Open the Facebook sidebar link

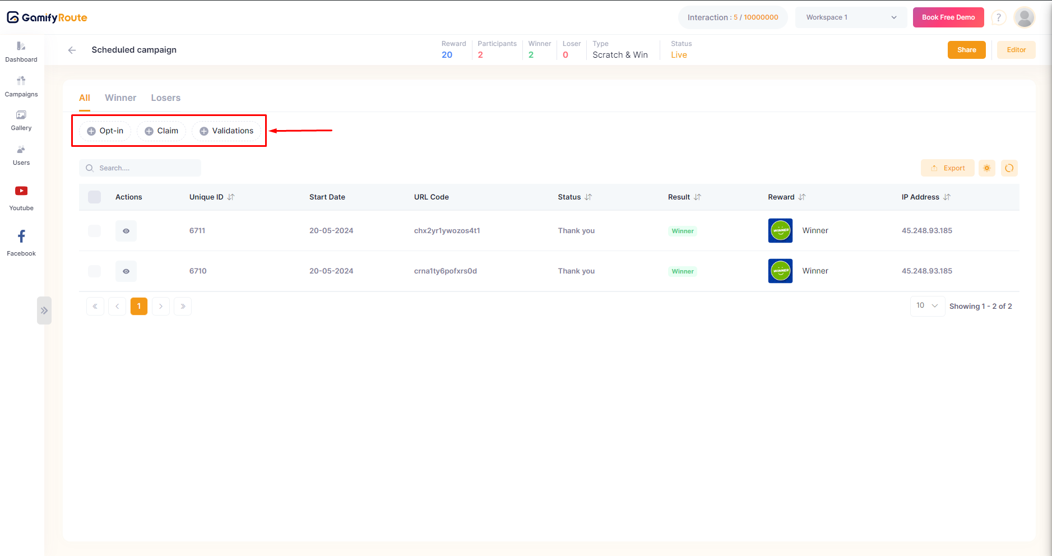coord(21,243)
